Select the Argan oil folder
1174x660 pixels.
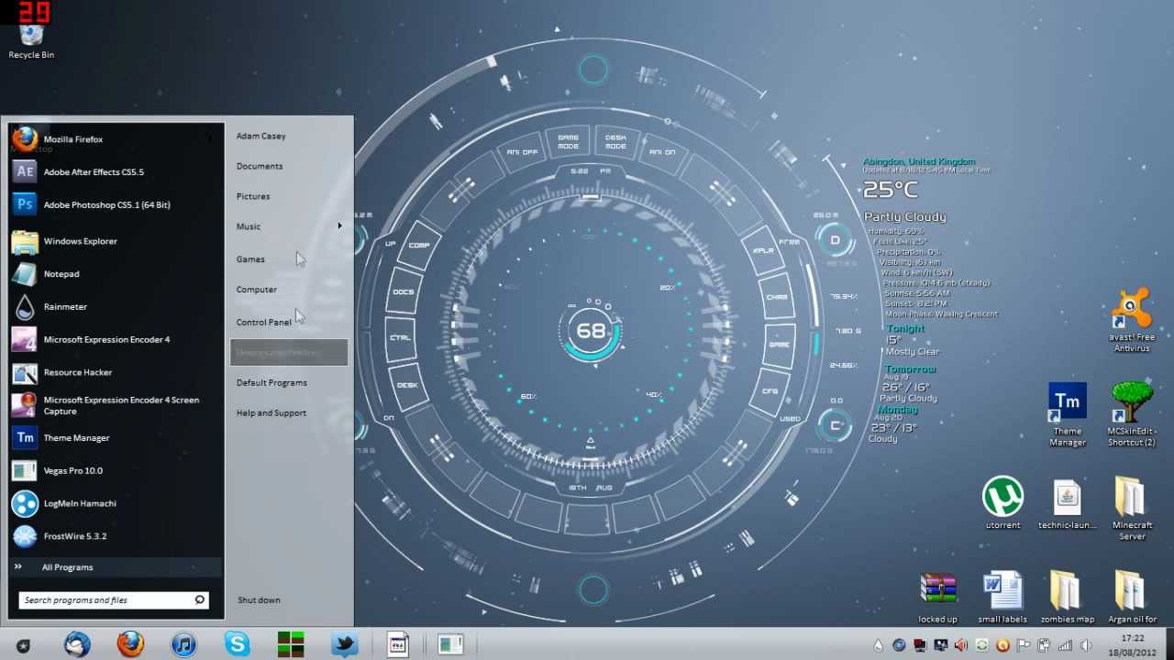(1131, 598)
